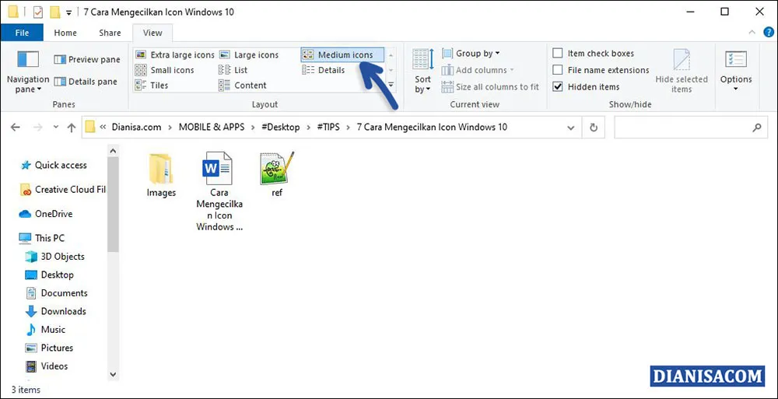
Task: Open folder Options
Action: coord(736,71)
